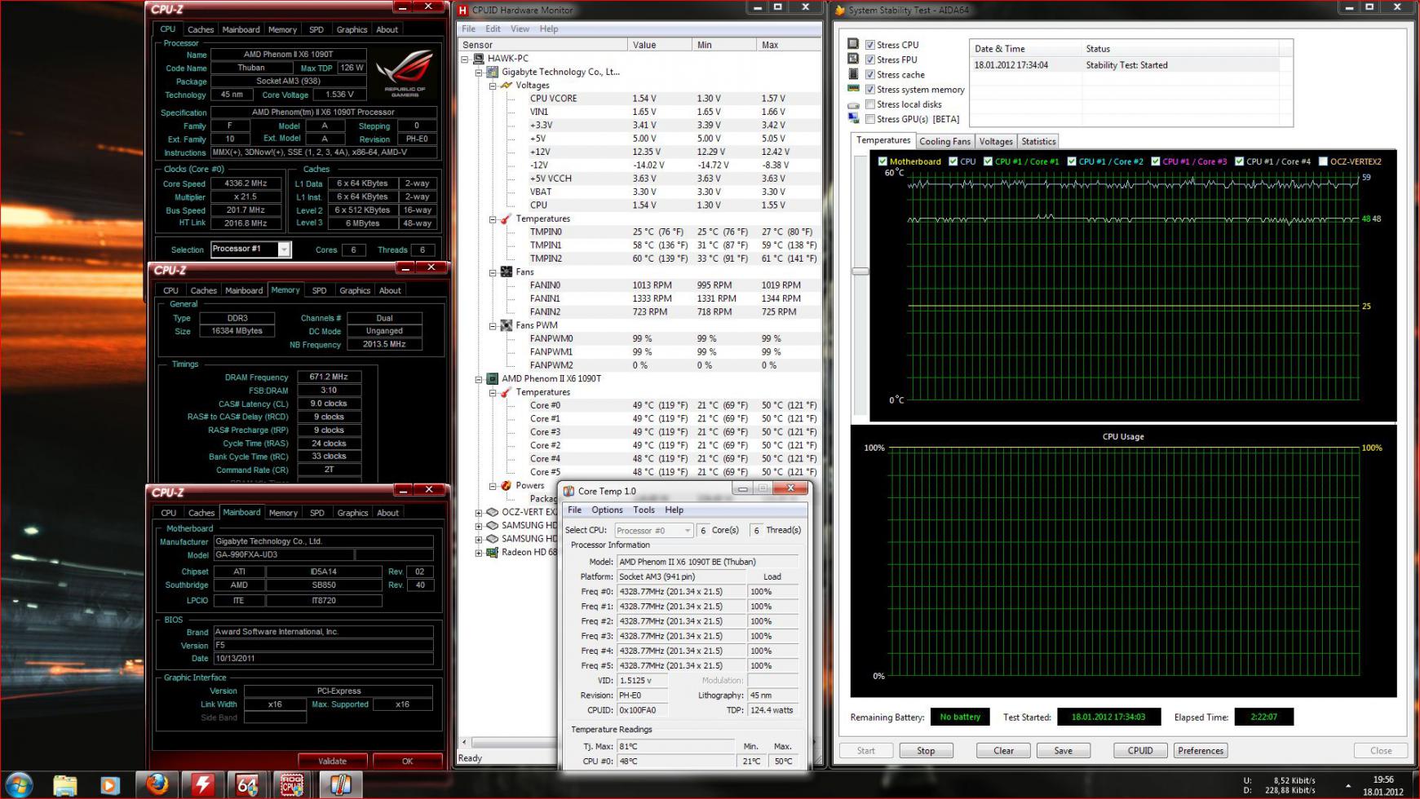Viewport: 1420px width, 799px height.
Task: Uncheck the Stress cache checkbox
Action: 870,74
